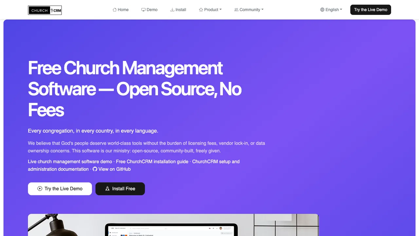Click the Demo monitor icon
The height and width of the screenshot is (236, 419).
[143, 10]
